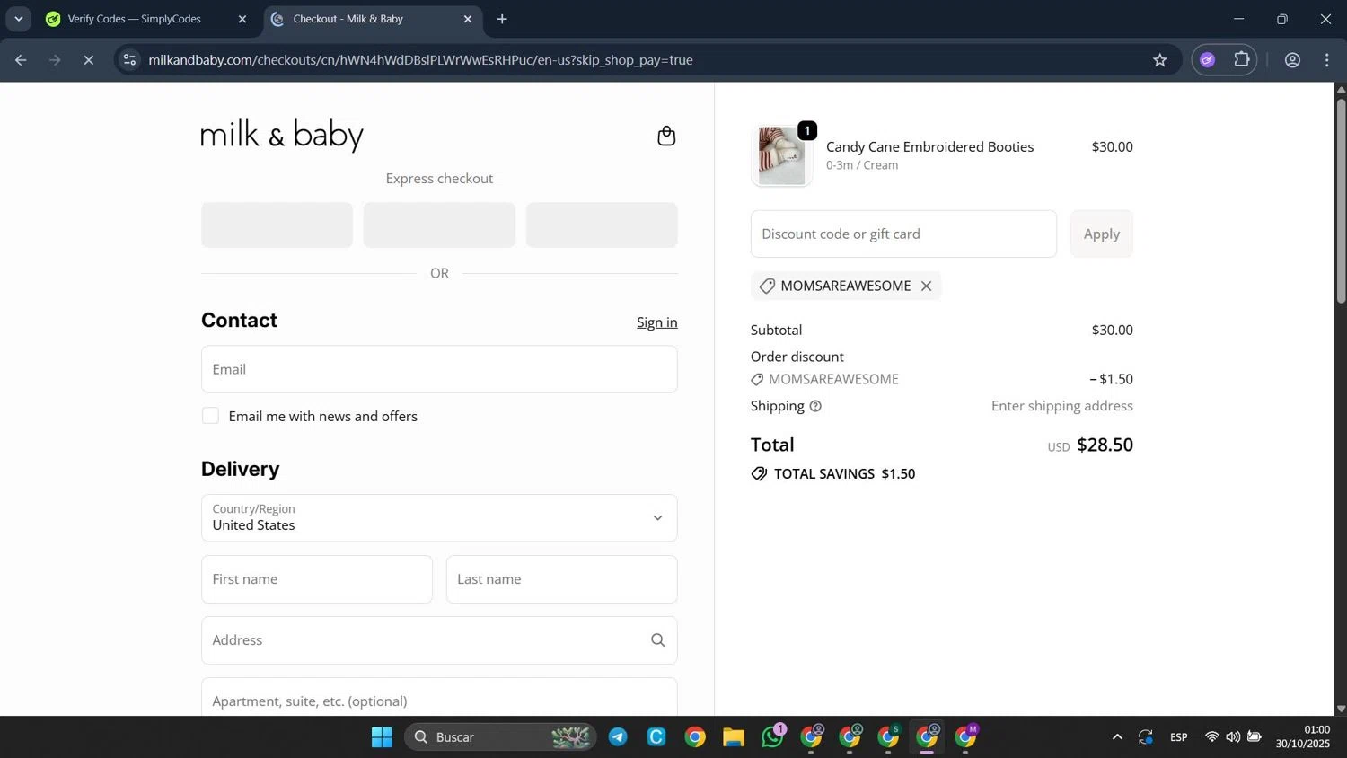Screen dimensions: 1347x758
Task: Click the Windows taskbar Buscar search box
Action: (500, 737)
